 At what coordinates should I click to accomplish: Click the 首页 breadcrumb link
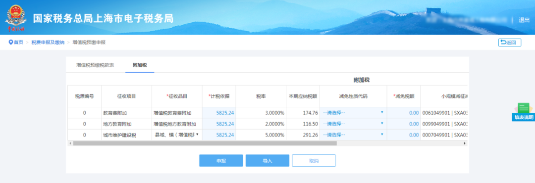pos(18,43)
